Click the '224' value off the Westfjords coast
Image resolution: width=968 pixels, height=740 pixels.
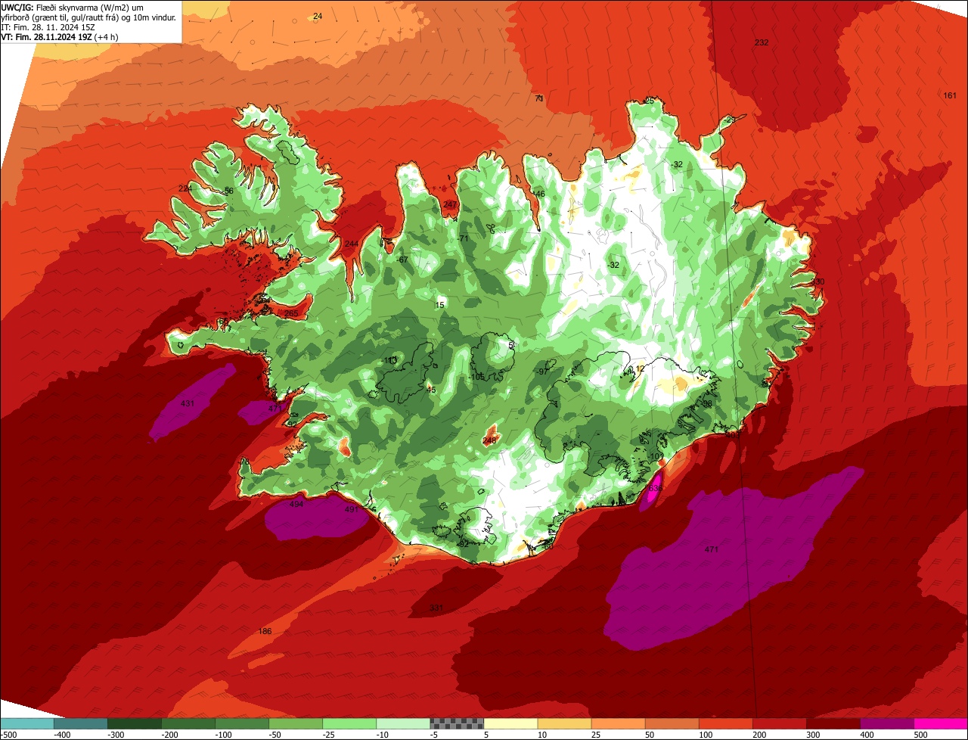pos(185,188)
